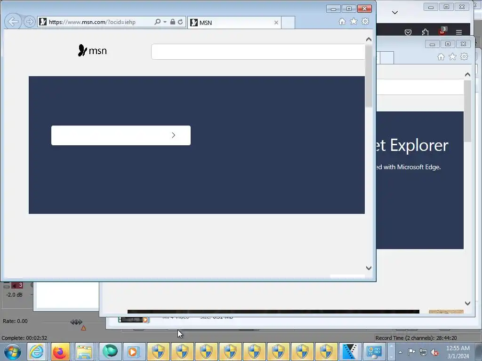Open Firefox hamburger menu in back window

coord(459,32)
